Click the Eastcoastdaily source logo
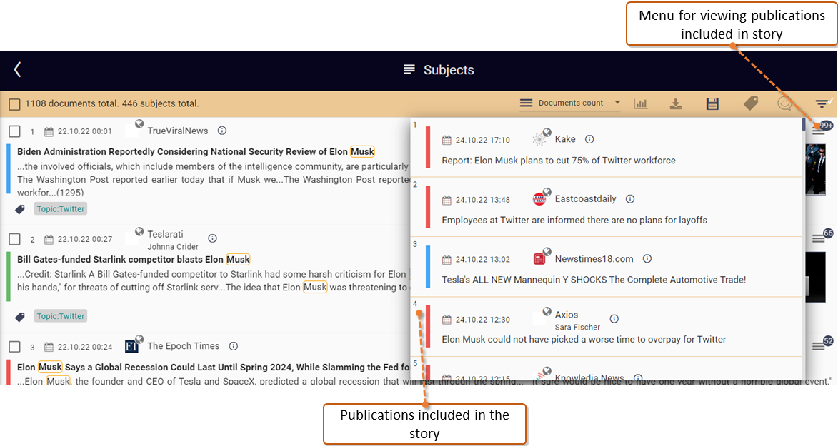Screen dimensions: 838x446 coord(539,199)
